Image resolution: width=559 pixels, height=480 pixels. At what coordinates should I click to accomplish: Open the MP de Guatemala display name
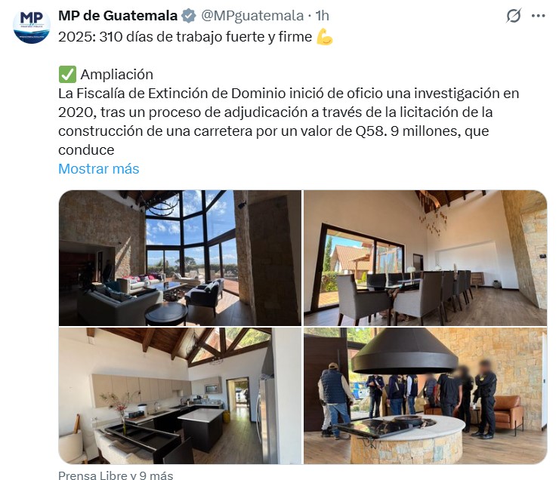click(118, 16)
